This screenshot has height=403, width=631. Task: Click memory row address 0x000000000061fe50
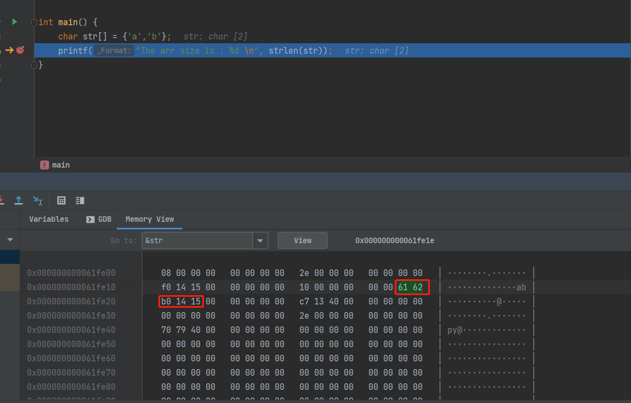pyautogui.click(x=71, y=344)
